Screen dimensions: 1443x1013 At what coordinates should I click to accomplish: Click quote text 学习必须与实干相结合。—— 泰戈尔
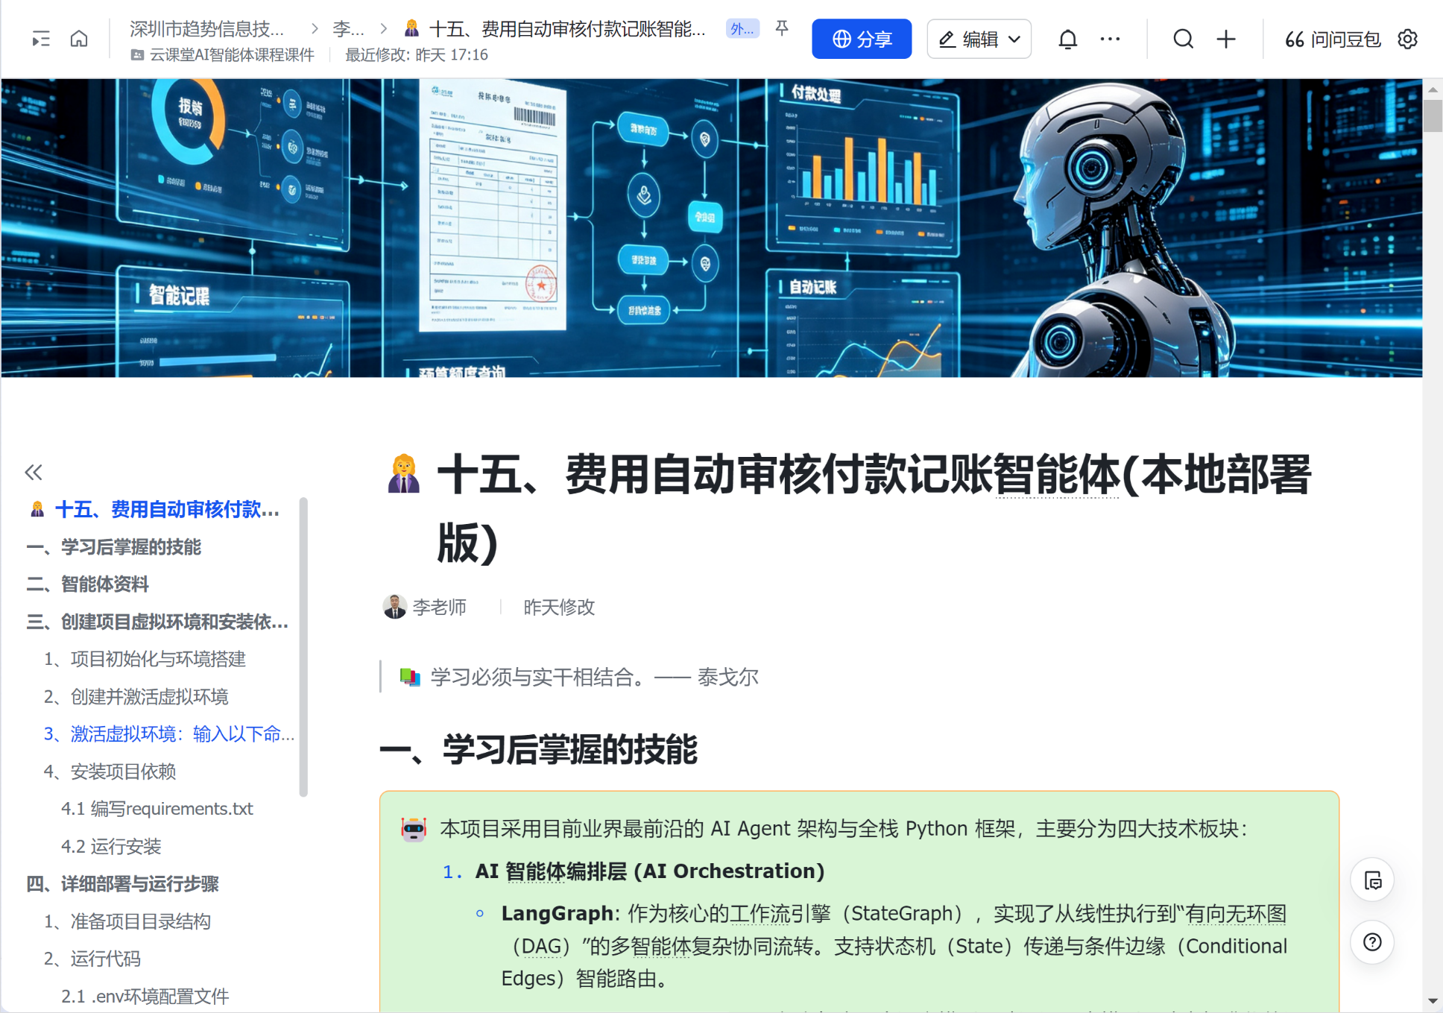point(595,677)
